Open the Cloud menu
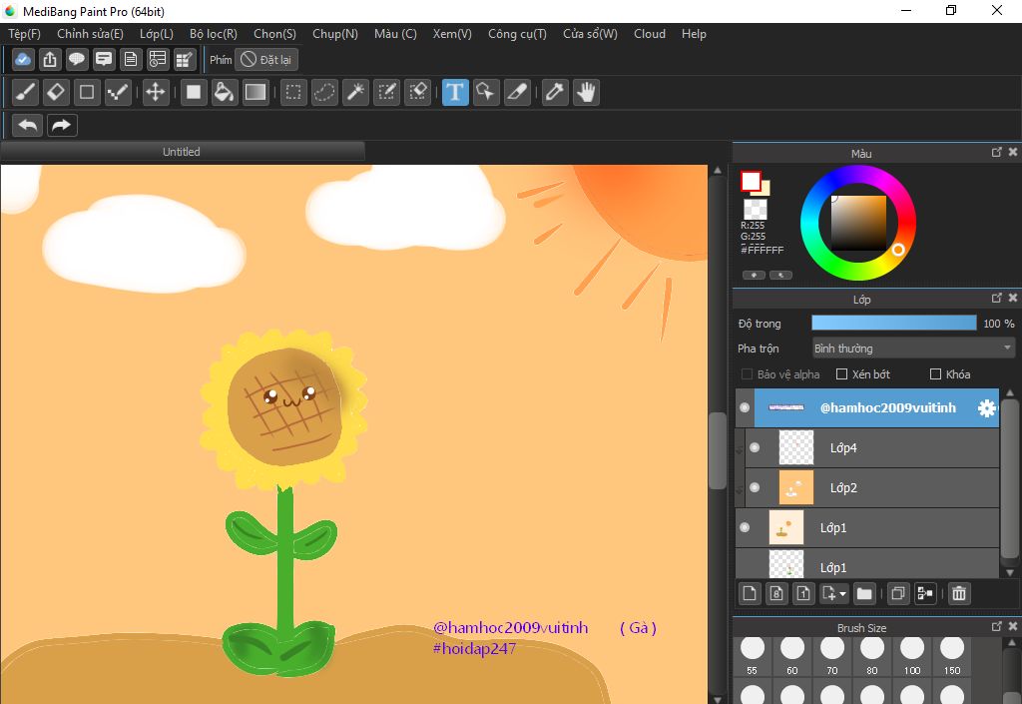Image resolution: width=1022 pixels, height=704 pixels. tap(649, 34)
